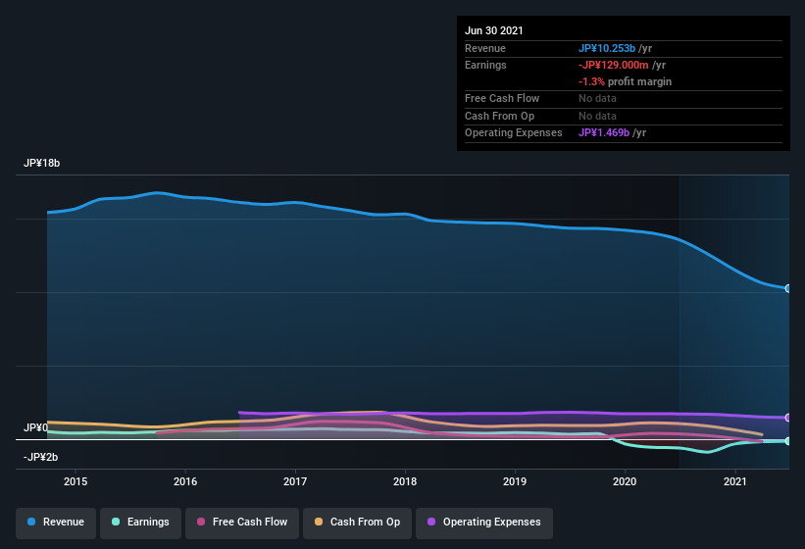Click the Jun 30 2021 tooltip date

pos(494,30)
